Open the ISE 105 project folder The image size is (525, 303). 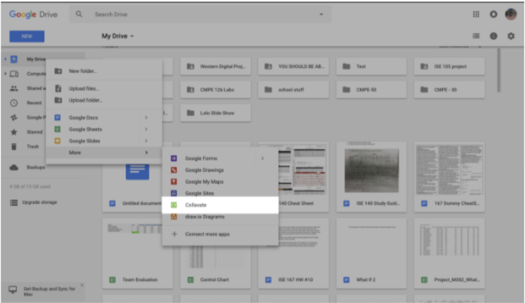click(450, 66)
